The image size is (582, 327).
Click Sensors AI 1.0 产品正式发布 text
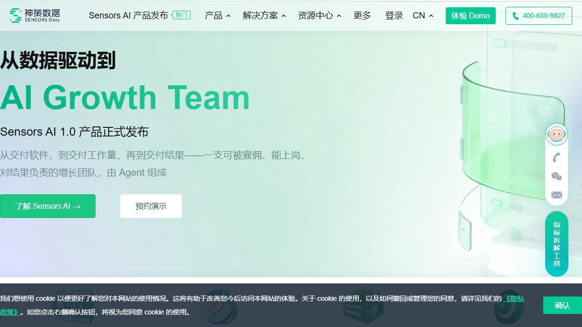tap(74, 131)
